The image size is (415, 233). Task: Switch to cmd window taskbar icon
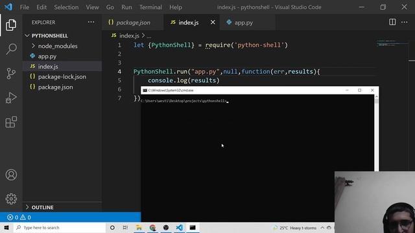193,227
